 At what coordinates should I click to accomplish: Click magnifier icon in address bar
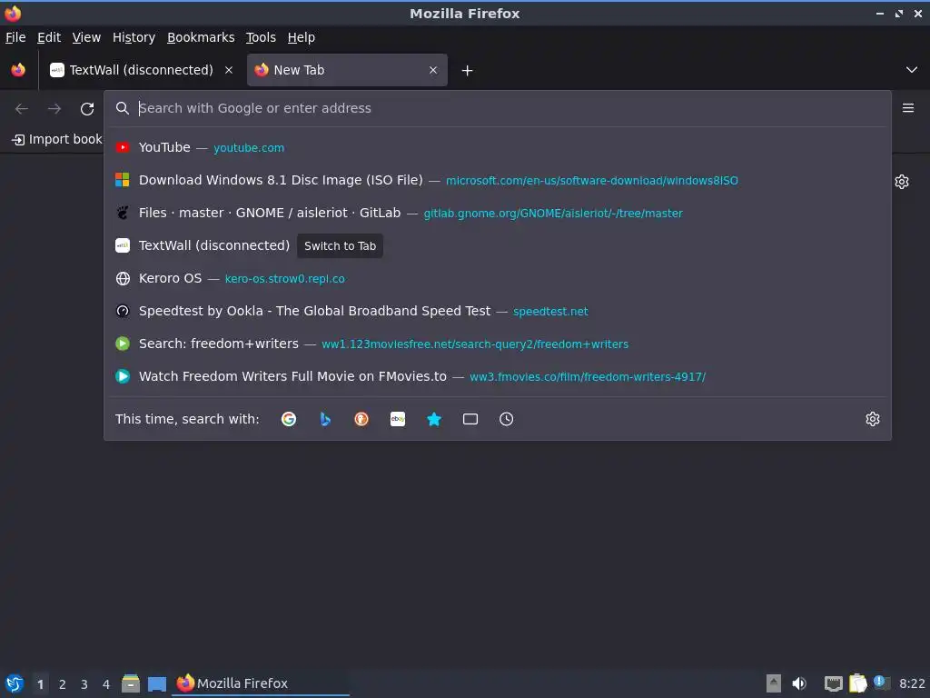123,108
